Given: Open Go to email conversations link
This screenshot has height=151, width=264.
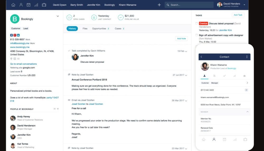Looking at the screenshot, I should [x=23, y=64].
